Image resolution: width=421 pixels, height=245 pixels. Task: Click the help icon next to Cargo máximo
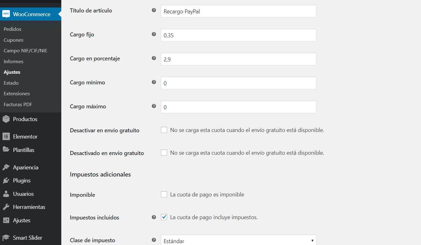(x=154, y=106)
